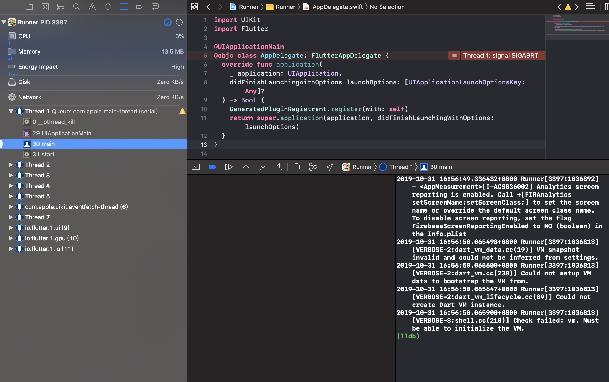The image size is (609, 382).
Task: Step into button in debug bar
Action: point(263,167)
